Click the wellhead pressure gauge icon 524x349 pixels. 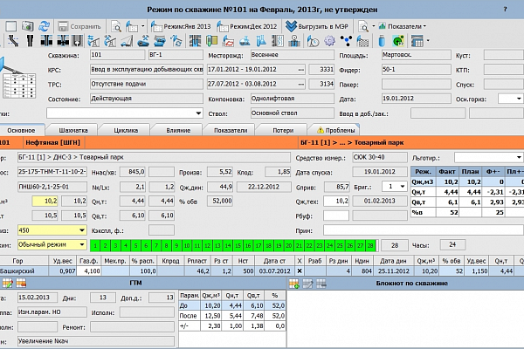click(294, 41)
